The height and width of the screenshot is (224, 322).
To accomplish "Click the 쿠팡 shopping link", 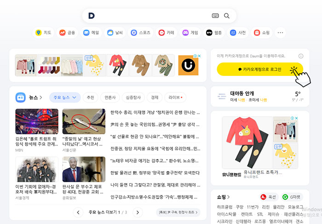I will [239, 207].
